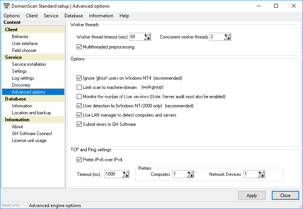The height and width of the screenshot is (209, 303).
Task: Click the Apply button
Action: click(x=252, y=196)
